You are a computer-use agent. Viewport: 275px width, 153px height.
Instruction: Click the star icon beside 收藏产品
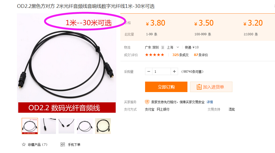tap(24, 145)
